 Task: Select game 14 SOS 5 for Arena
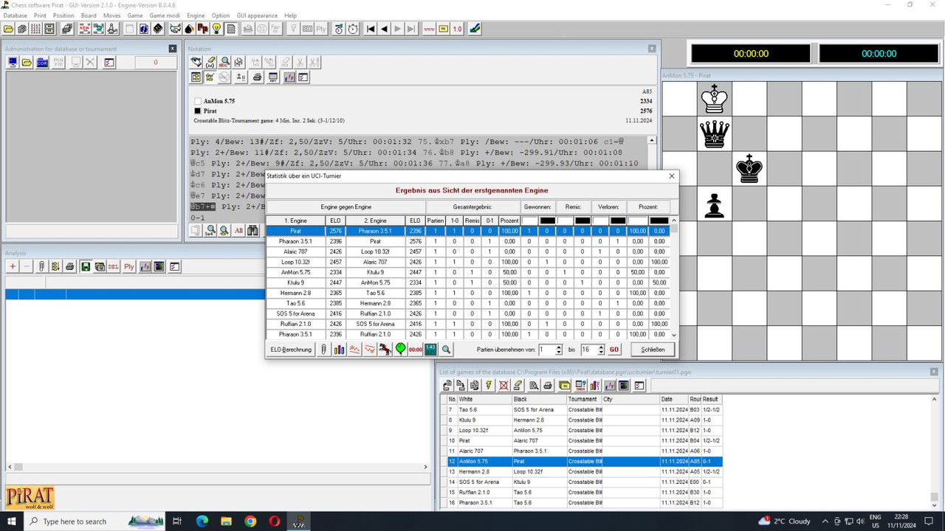582,482
